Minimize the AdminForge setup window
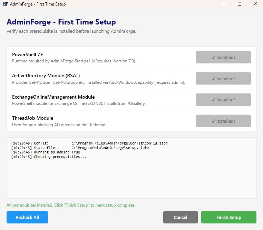The height and width of the screenshot is (230, 263). (x=224, y=4)
